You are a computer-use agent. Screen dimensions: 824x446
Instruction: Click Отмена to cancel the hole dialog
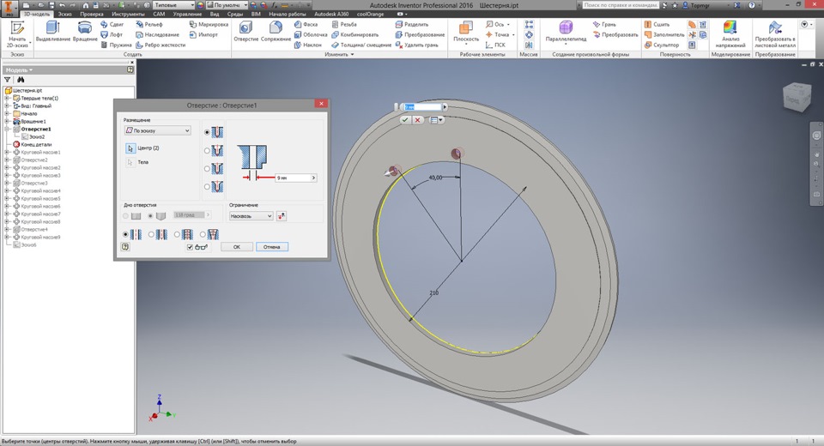point(272,247)
